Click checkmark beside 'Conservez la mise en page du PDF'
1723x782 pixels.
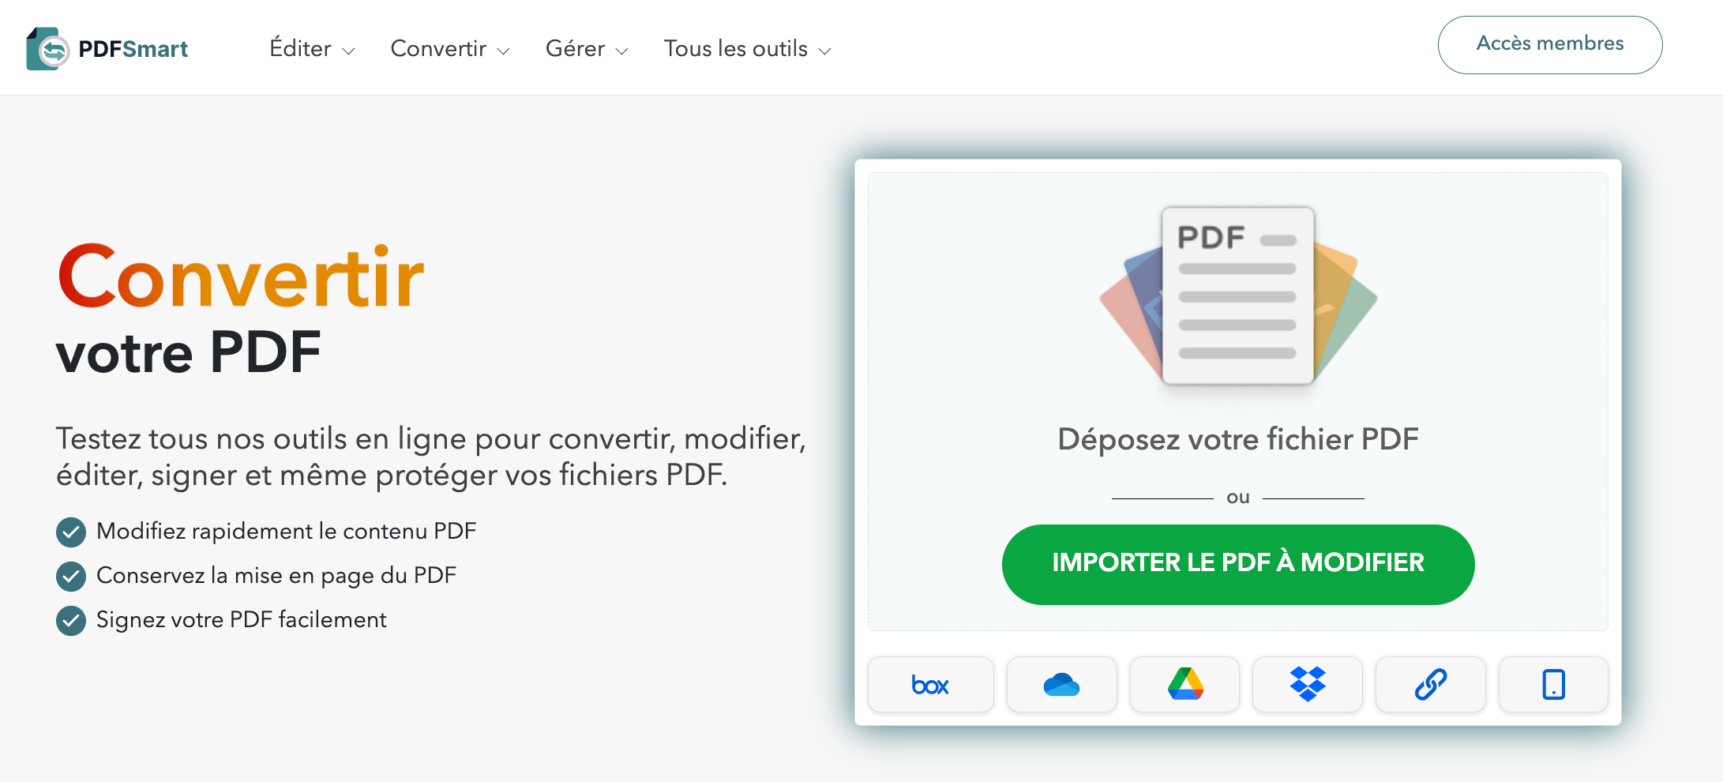point(70,576)
